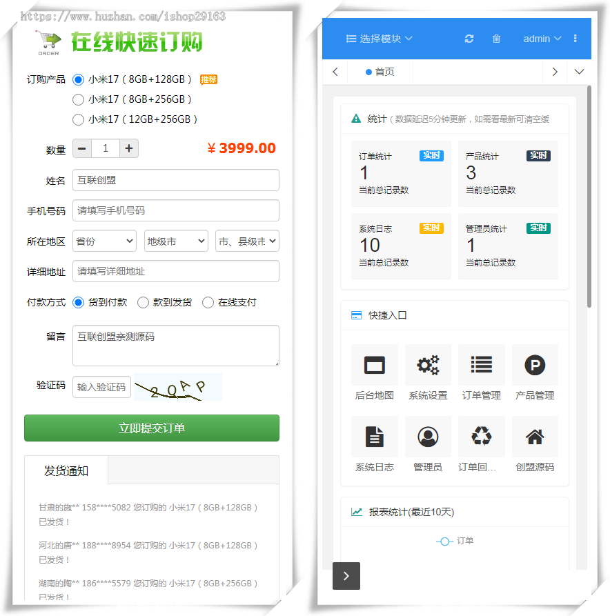This screenshot has height=616, width=610.
Task: Click the 产品统计 statistics card
Action: pyautogui.click(x=508, y=174)
